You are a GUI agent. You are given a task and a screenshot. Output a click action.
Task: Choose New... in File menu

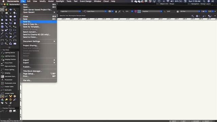click(x=38, y=4)
